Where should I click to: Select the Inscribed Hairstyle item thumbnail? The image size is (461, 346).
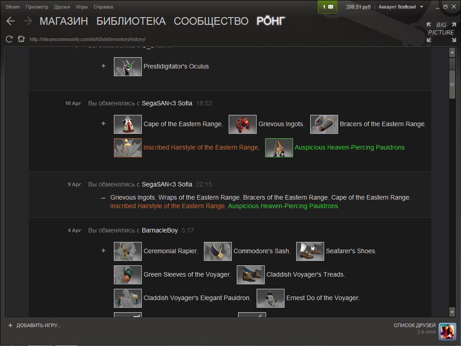point(127,148)
